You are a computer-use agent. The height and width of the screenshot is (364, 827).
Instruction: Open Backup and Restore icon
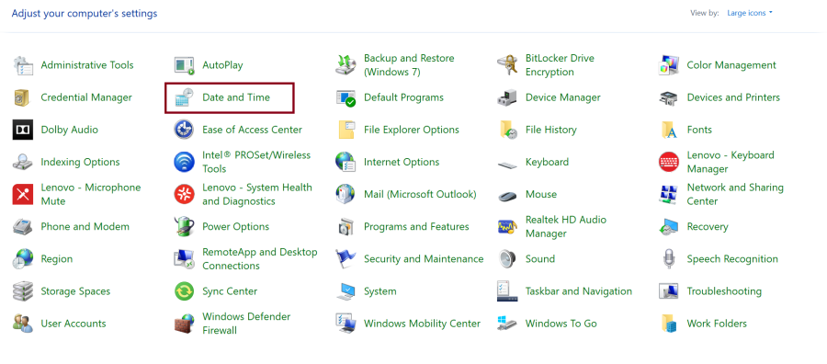tap(346, 65)
